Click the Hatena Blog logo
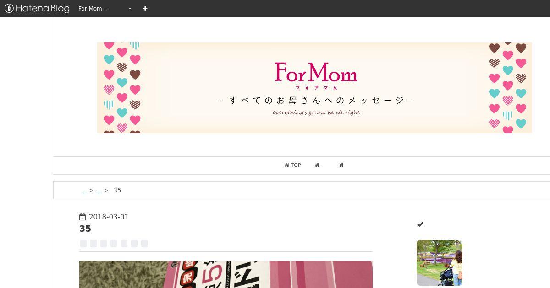The height and width of the screenshot is (288, 550). [x=37, y=8]
